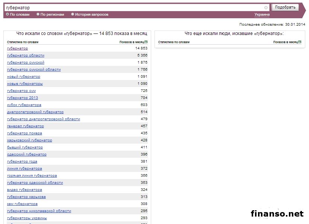Click icon beside right 'Показов в месяц' header

pyautogui.click(x=300, y=42)
